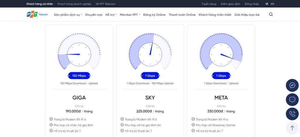Open Khách hàng thân thiết page
Image resolution: width=300 pixels, height=137 pixels.
click(x=215, y=15)
